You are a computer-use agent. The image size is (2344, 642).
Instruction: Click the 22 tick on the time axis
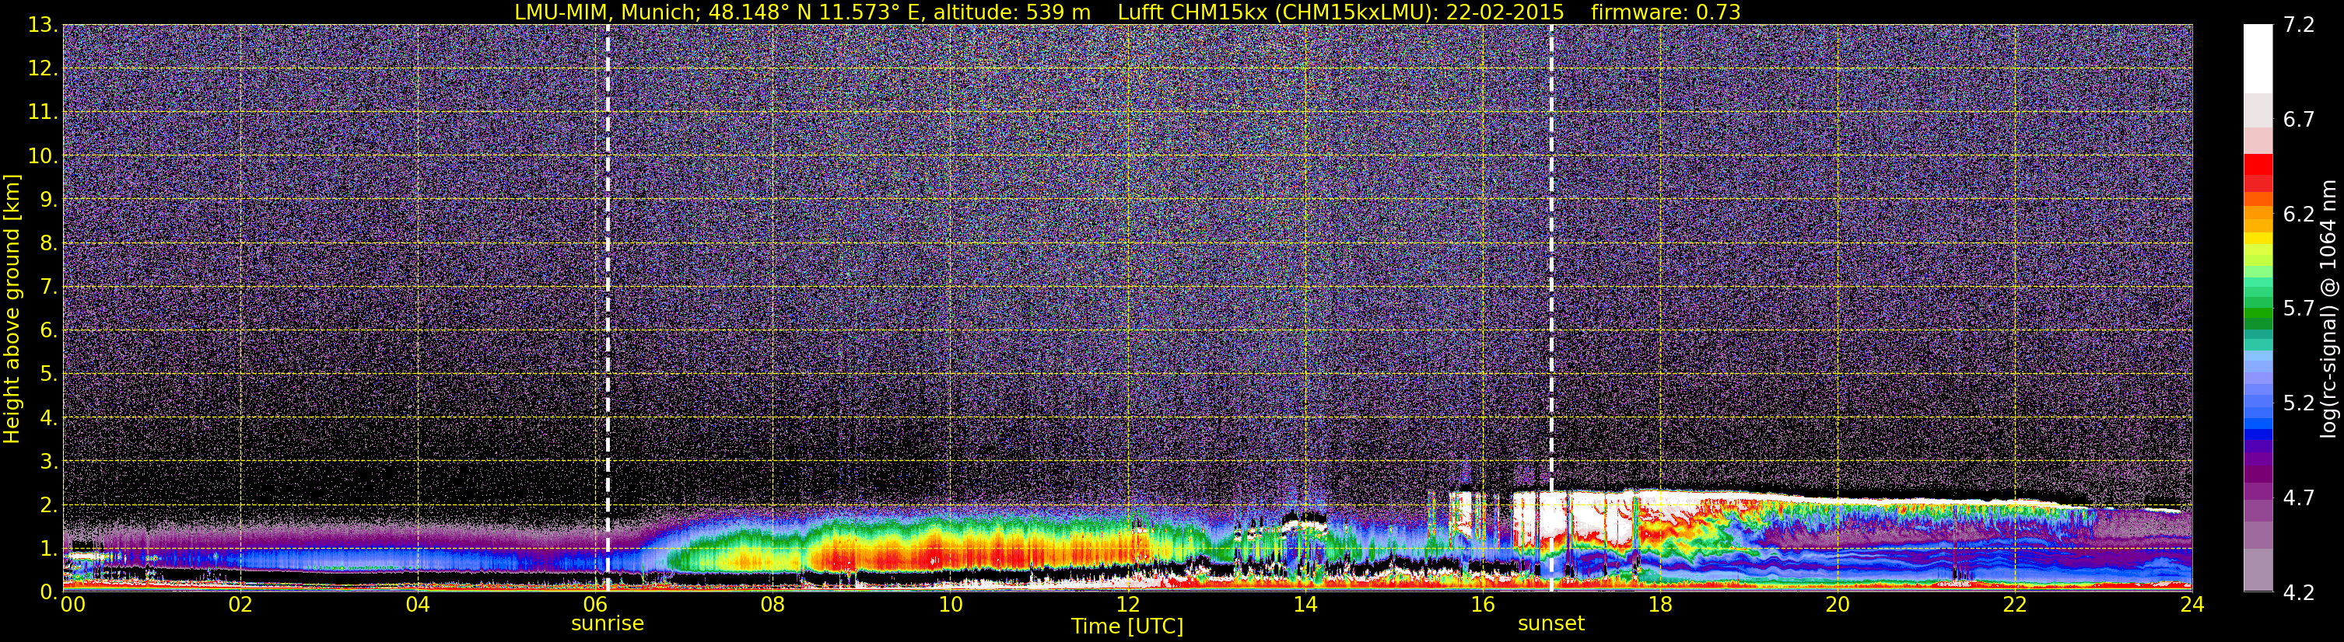(x=2015, y=605)
